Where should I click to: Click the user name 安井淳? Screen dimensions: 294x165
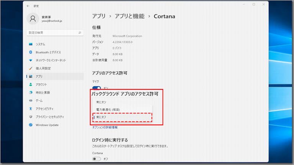pyautogui.click(x=46, y=17)
